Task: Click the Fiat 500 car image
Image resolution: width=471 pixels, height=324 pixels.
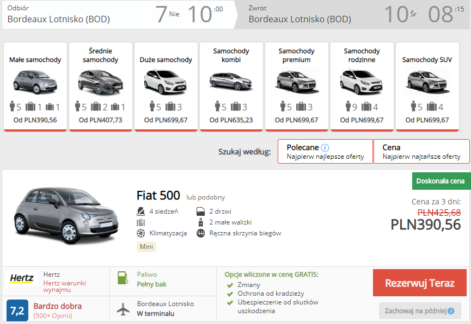Action: pos(66,216)
